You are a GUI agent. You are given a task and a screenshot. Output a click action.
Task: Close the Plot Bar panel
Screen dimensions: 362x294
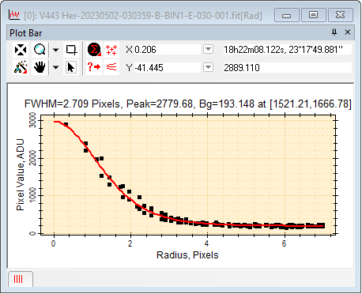[x=348, y=32]
